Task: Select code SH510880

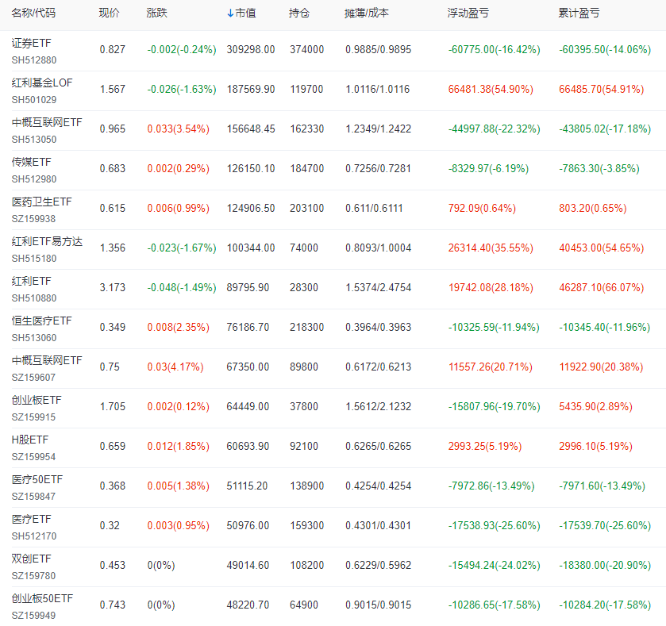Action: point(34,298)
